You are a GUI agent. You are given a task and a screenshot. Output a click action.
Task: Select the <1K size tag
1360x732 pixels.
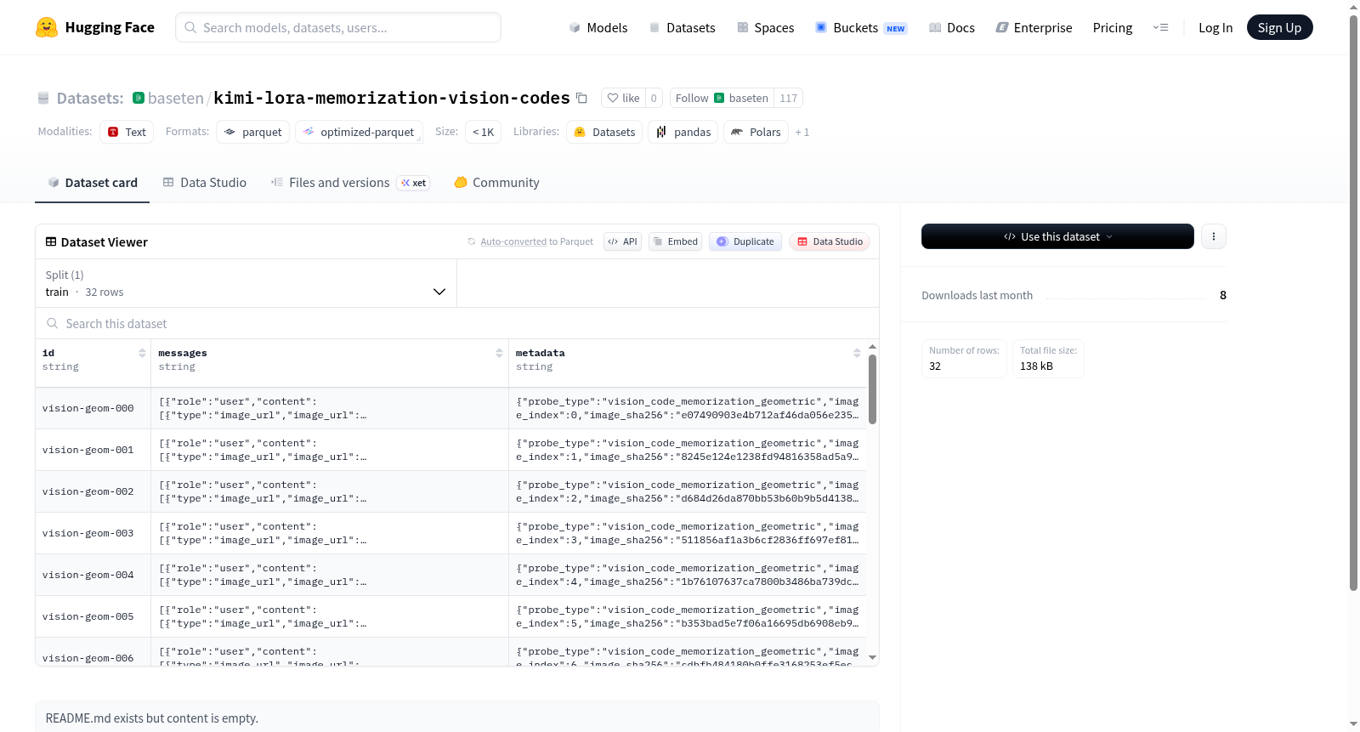coord(483,132)
